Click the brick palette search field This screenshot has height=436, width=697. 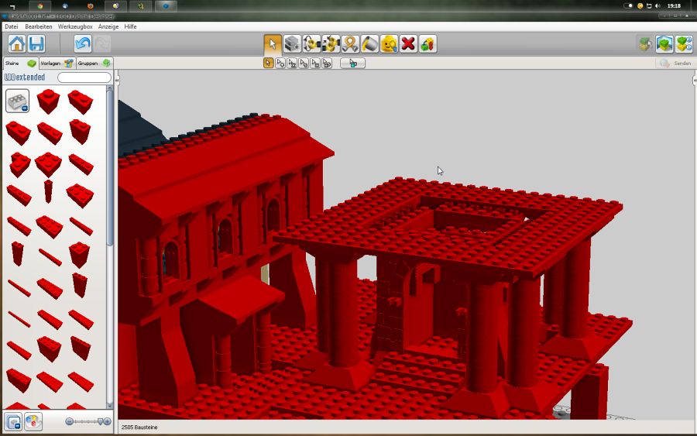84,77
